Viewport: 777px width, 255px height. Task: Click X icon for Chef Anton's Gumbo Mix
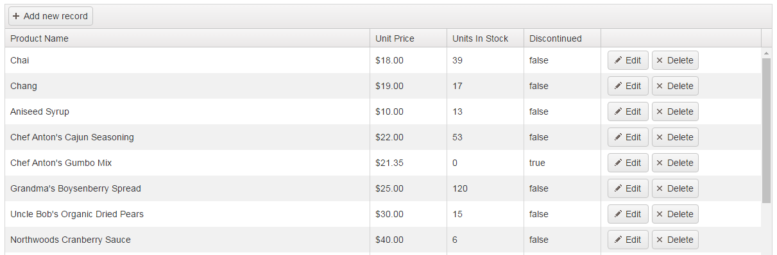660,163
